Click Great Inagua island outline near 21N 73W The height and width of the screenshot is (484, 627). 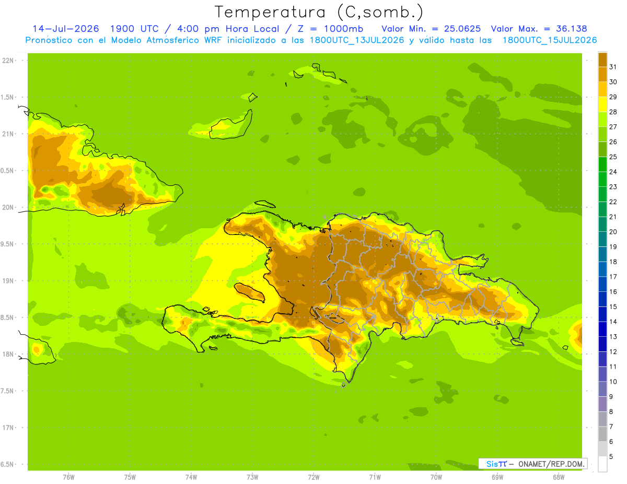231,124
